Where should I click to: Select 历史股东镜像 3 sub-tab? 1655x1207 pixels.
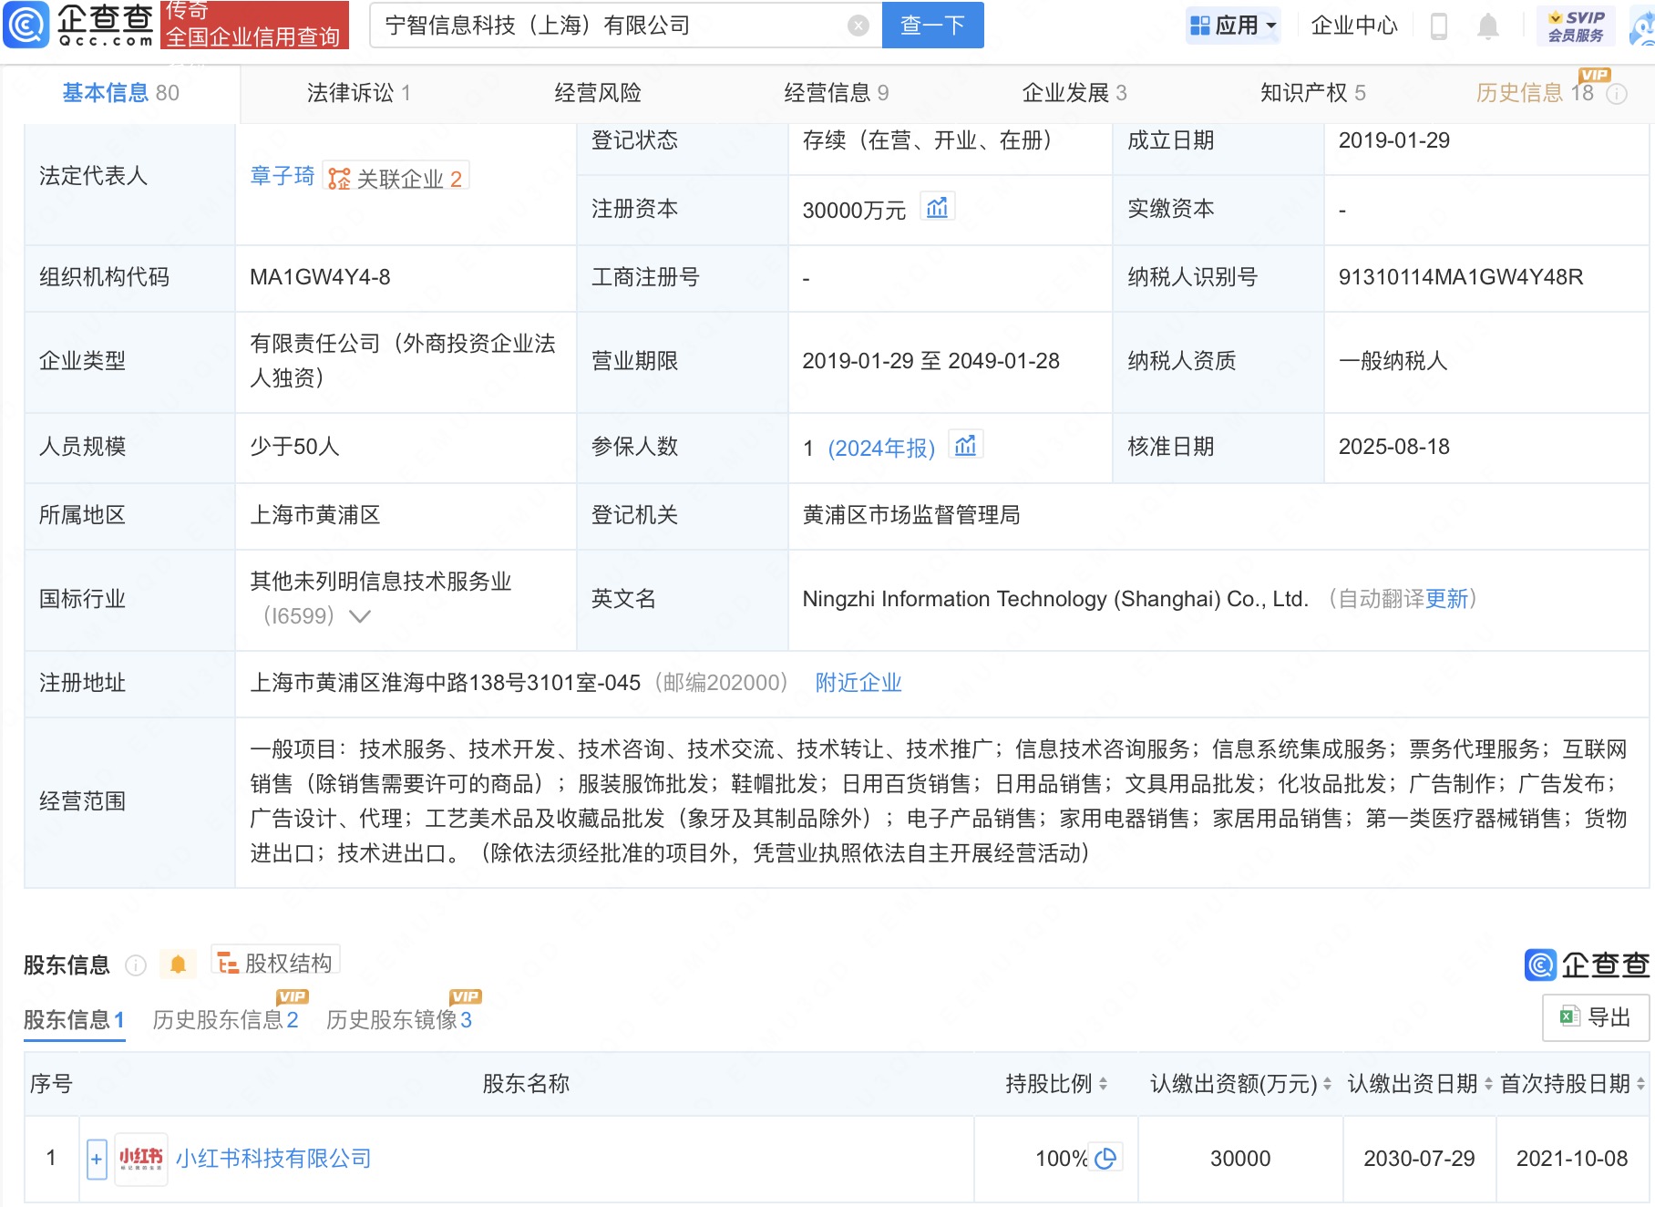pos(399,1020)
